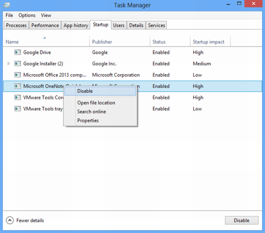
Task: Click the Low impact of Microsoft Office 2013
Action: click(x=197, y=75)
